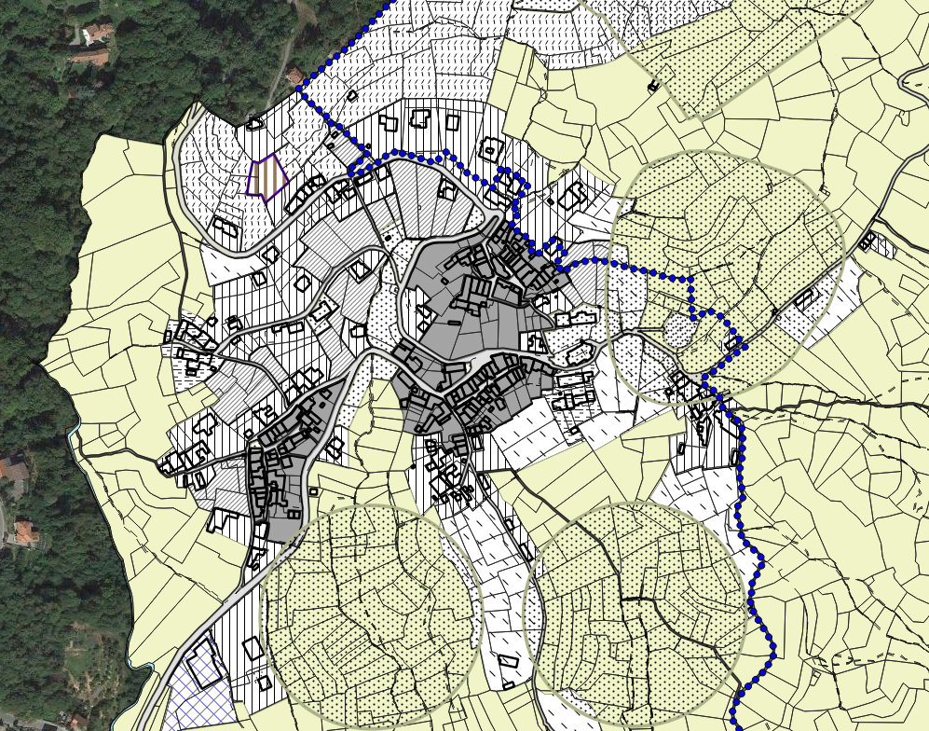Select the upper-right circular buffer zone
Viewport: 929px width, 731px height.
(727, 277)
